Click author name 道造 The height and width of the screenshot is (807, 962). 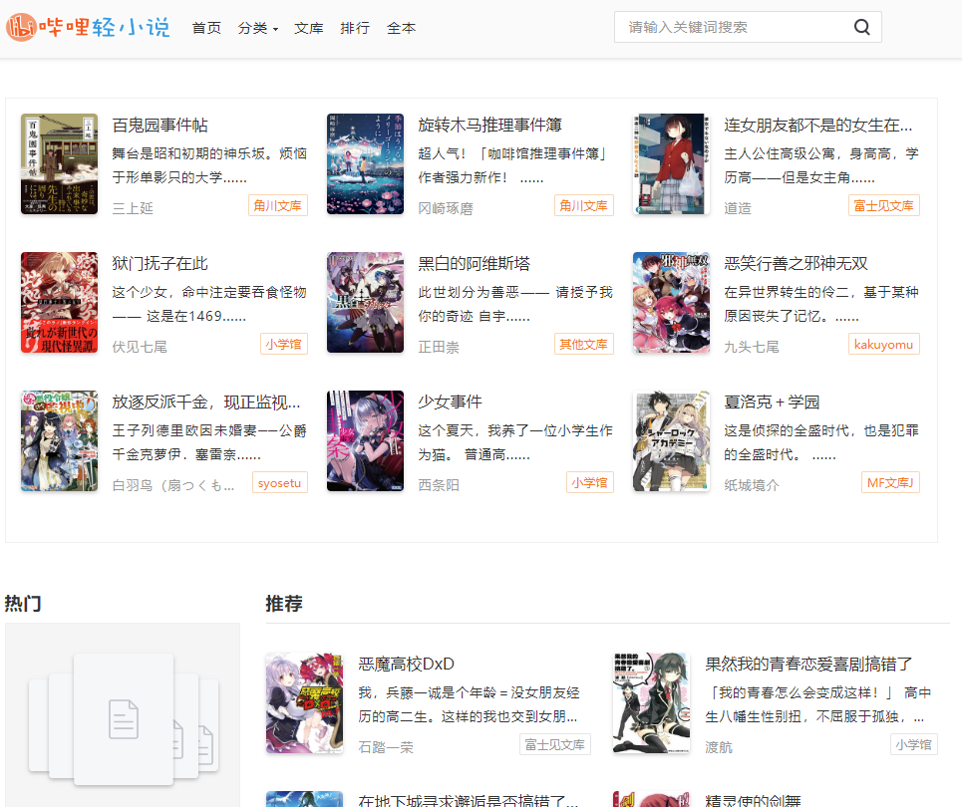[x=738, y=208]
